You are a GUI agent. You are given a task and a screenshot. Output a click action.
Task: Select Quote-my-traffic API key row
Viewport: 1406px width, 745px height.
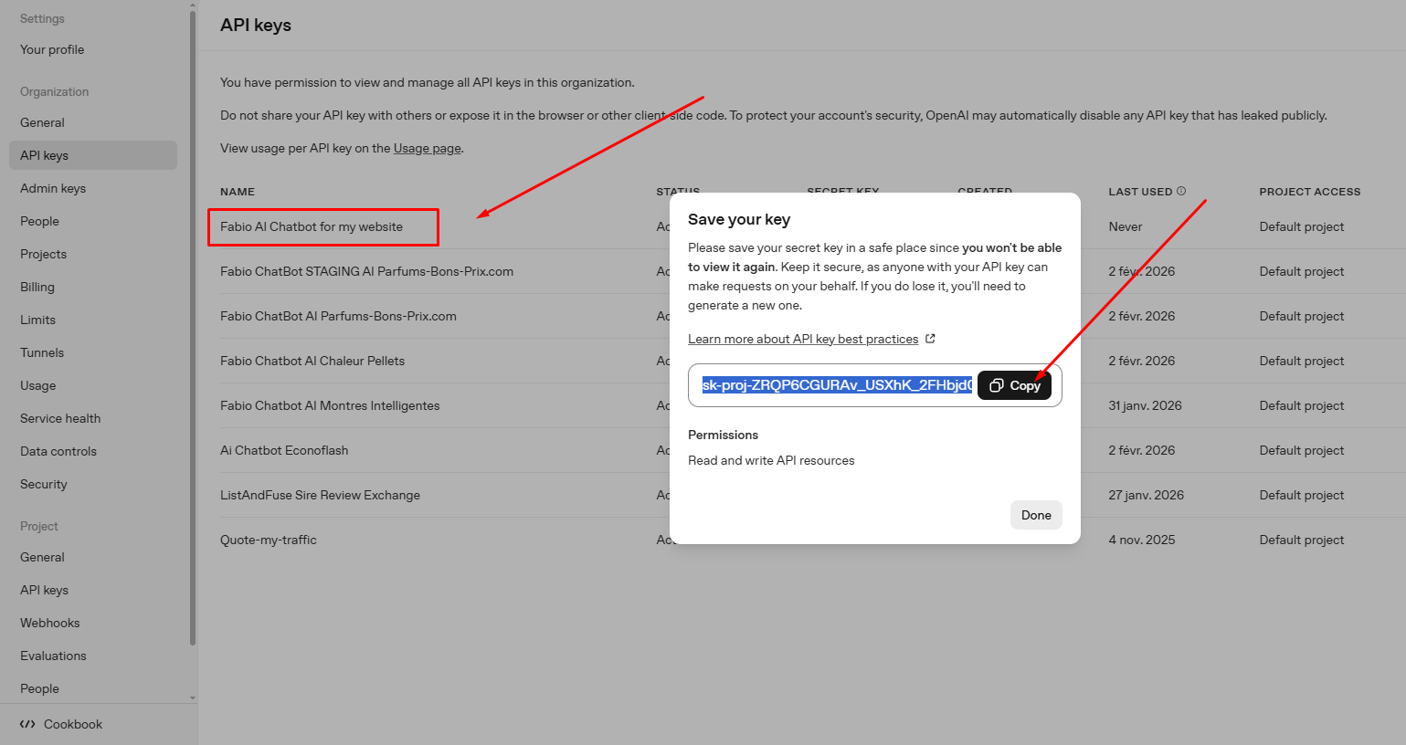point(269,540)
